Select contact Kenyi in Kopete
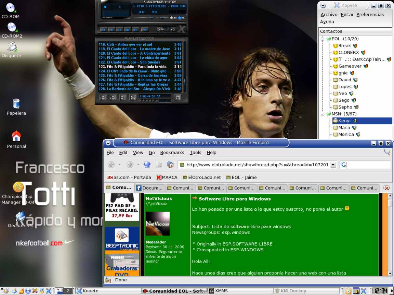This screenshot has height=295, width=394. [362, 121]
